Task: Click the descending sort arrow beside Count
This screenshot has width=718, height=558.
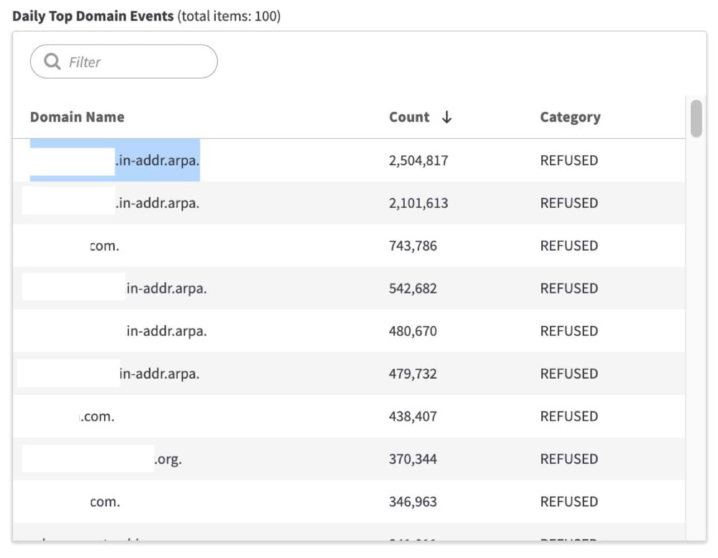Action: click(447, 117)
